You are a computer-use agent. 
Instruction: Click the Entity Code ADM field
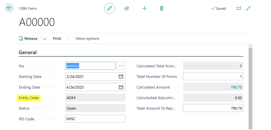pyautogui.click(x=95, y=97)
